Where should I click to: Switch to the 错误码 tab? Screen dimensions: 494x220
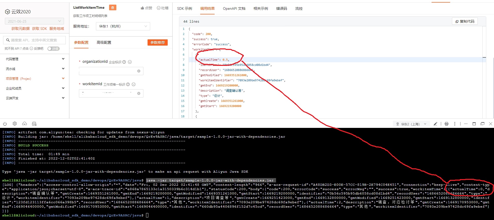point(282,8)
